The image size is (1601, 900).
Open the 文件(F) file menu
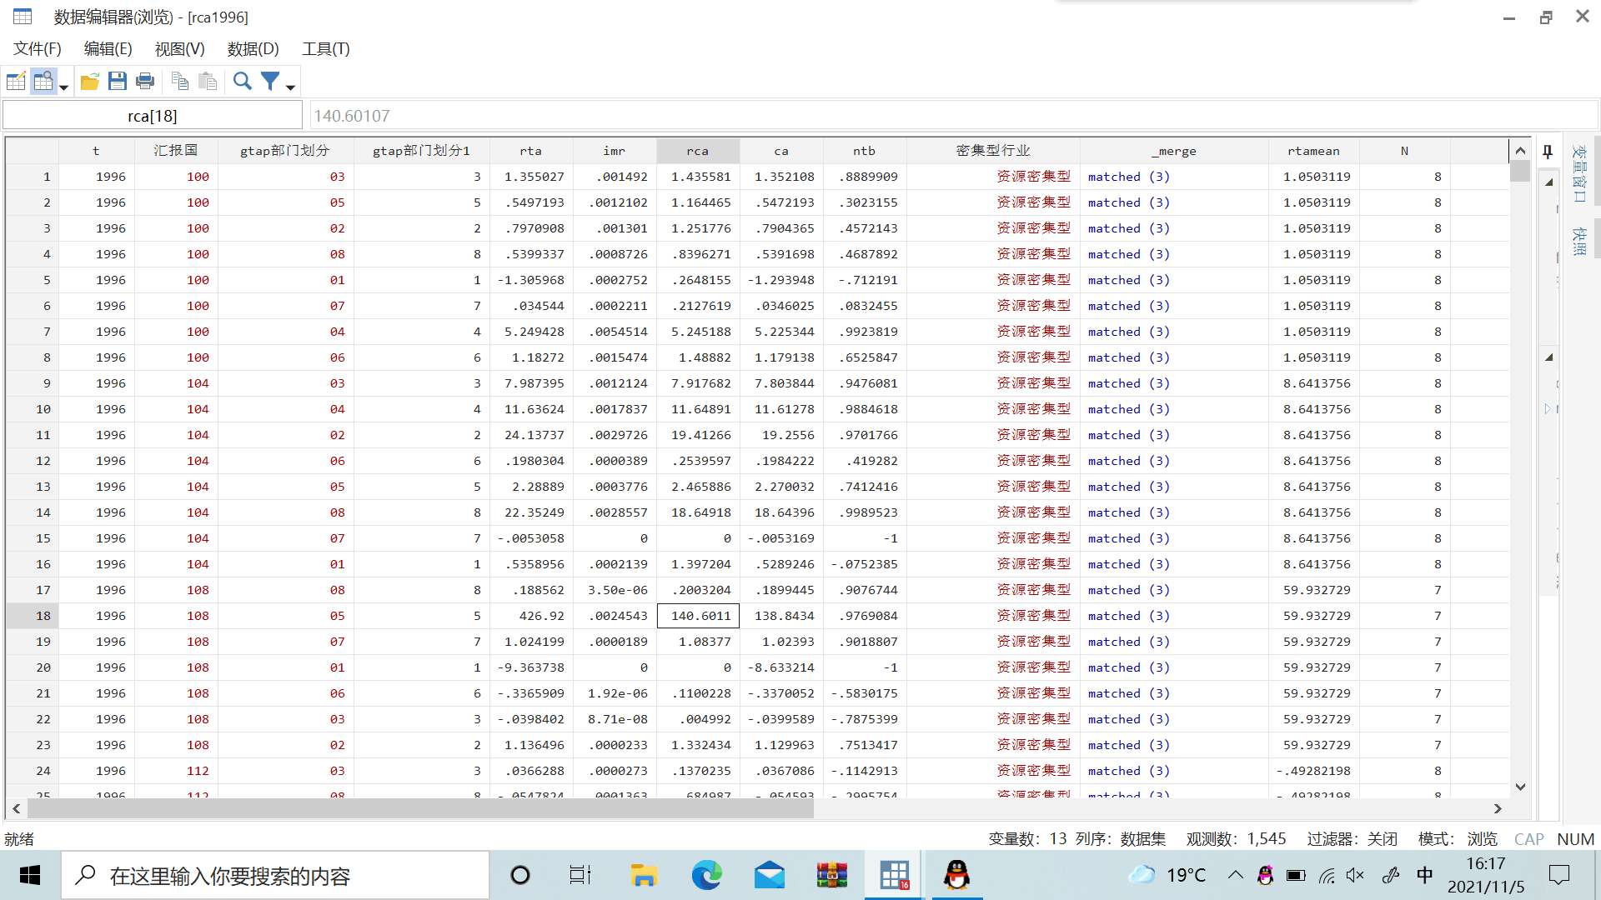(38, 48)
